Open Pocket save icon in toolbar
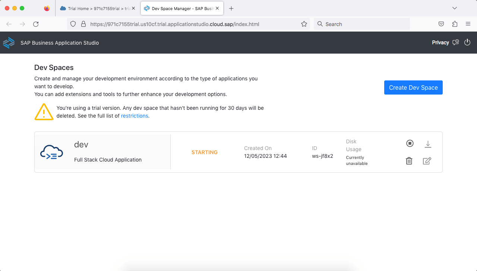This screenshot has width=477, height=271. [441, 24]
